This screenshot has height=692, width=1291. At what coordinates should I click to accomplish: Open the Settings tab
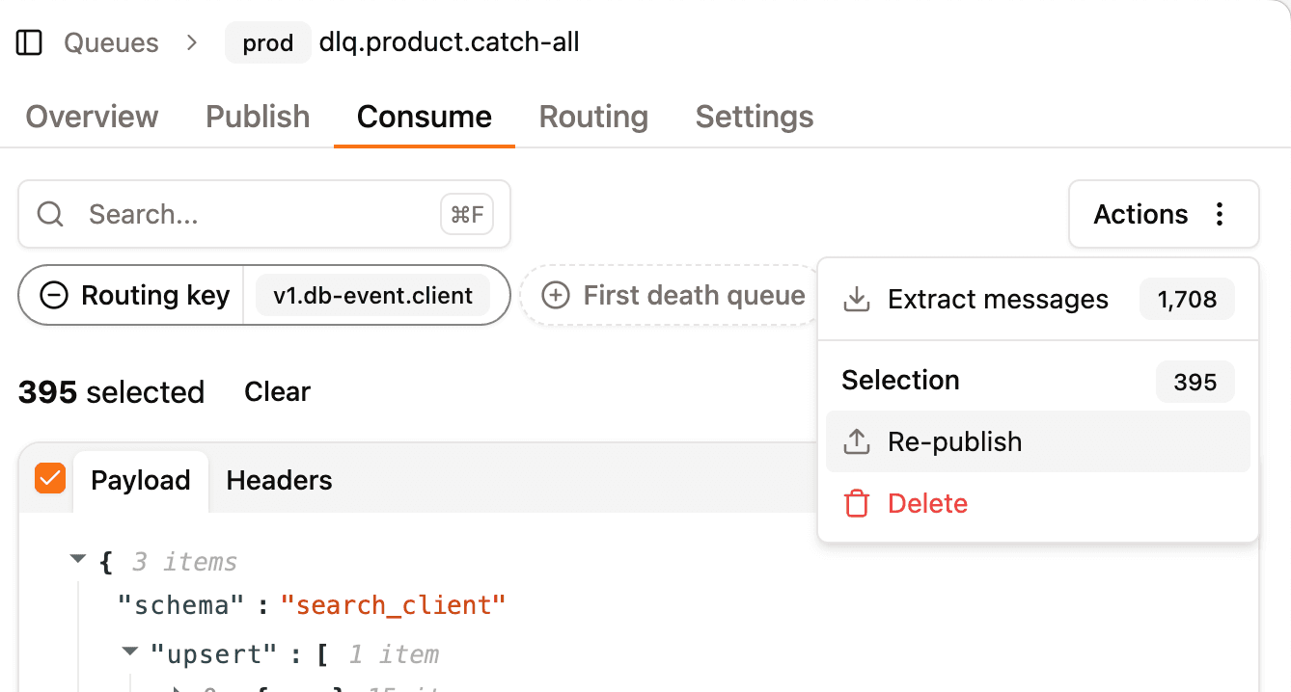click(755, 117)
